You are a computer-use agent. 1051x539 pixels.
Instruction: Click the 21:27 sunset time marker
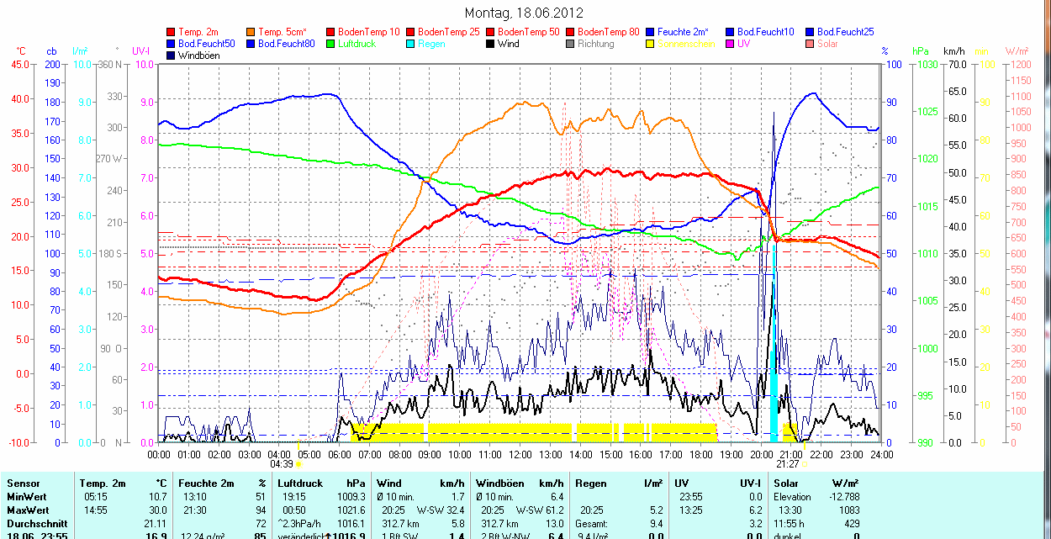coord(787,463)
